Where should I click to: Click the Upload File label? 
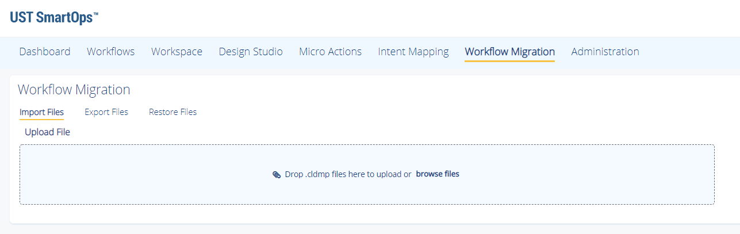pyautogui.click(x=47, y=132)
